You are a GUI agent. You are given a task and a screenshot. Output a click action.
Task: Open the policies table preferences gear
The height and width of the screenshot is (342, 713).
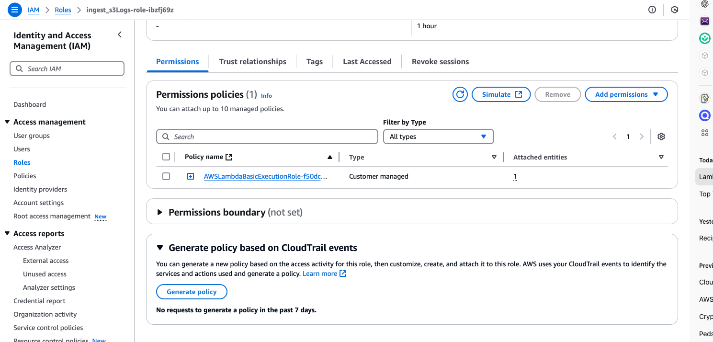point(661,137)
